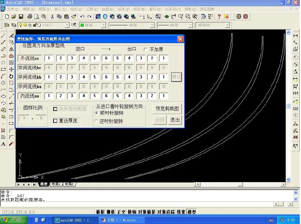301x224 pixels.
Task: Select the Multiline Text tool
Action: pyautogui.click(x=3, y=144)
